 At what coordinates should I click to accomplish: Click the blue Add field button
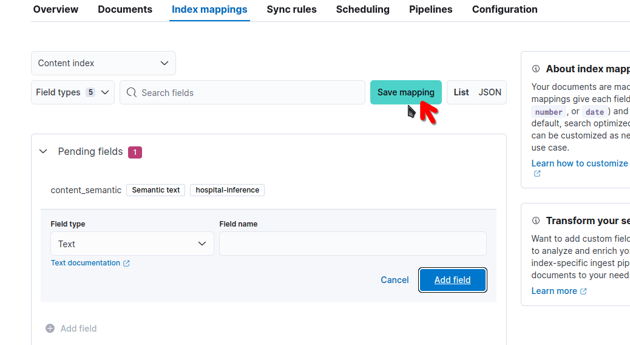452,280
